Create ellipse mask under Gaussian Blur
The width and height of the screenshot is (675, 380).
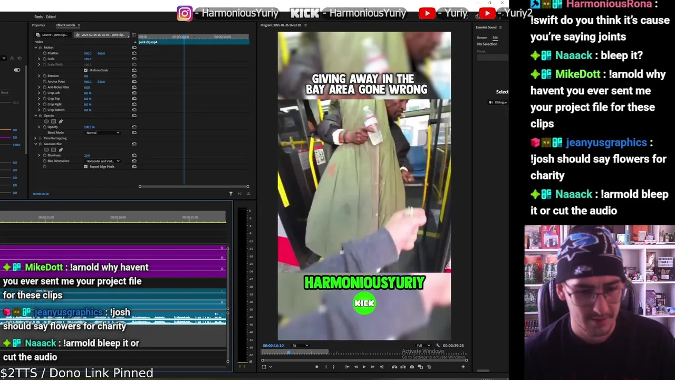[x=46, y=150]
